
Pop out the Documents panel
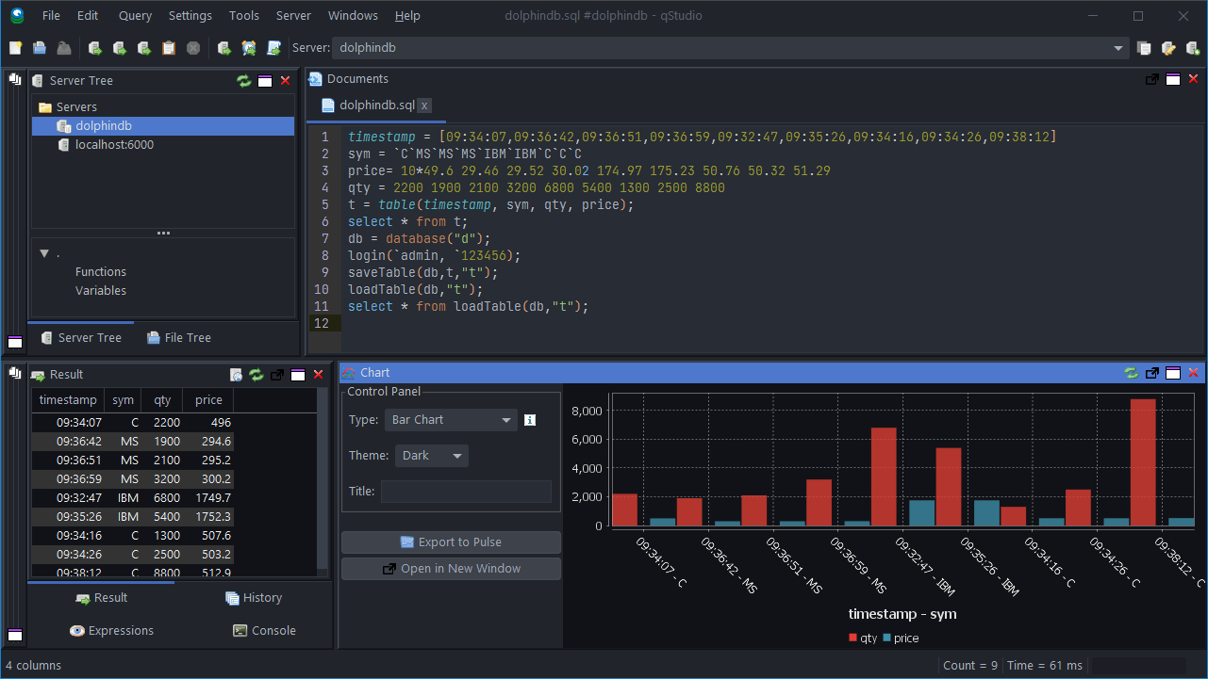[x=1151, y=79]
